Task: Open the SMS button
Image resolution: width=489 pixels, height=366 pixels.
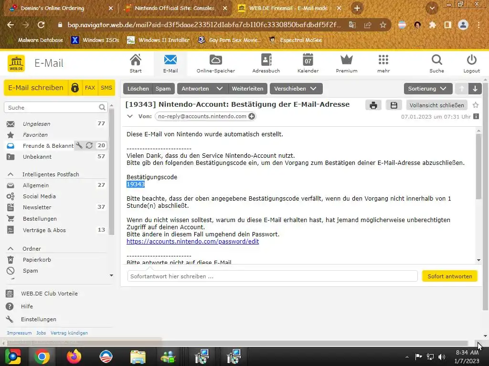Action: click(x=106, y=88)
